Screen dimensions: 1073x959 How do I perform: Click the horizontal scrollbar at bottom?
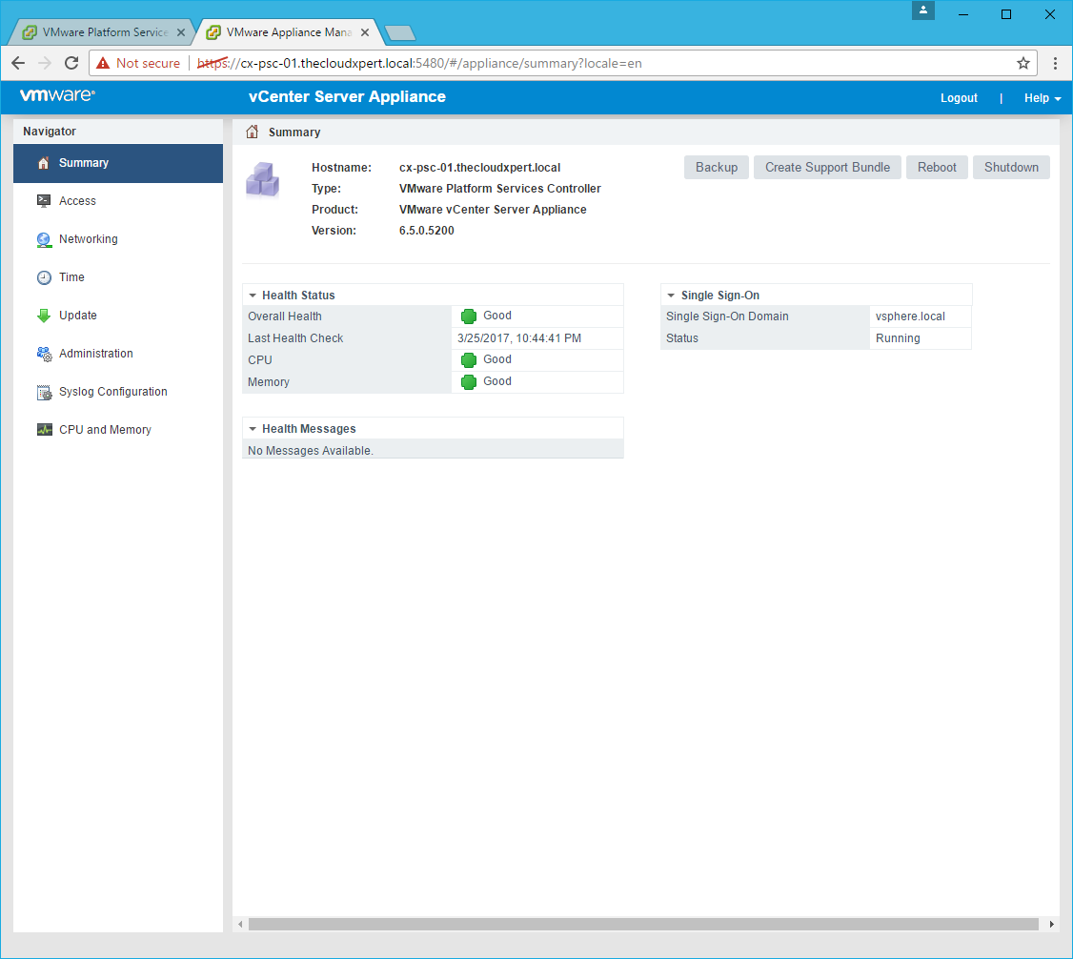643,924
